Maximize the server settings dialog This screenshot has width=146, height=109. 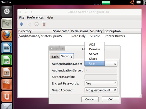pyautogui.click(x=62, y=48)
